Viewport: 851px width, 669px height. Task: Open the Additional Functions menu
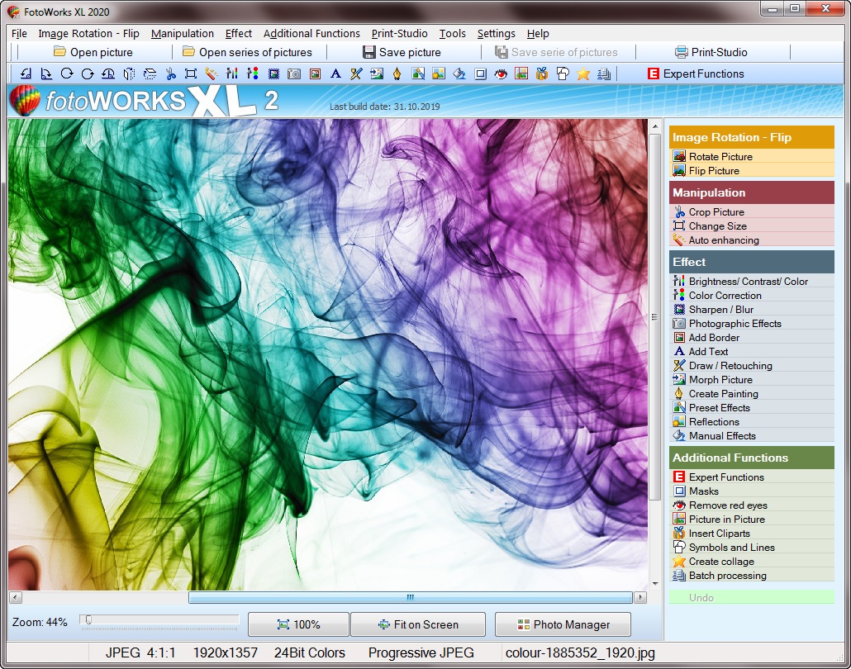(311, 34)
